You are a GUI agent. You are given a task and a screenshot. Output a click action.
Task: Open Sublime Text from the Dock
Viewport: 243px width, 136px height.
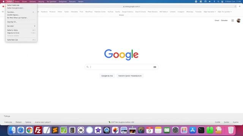[x=55, y=130]
